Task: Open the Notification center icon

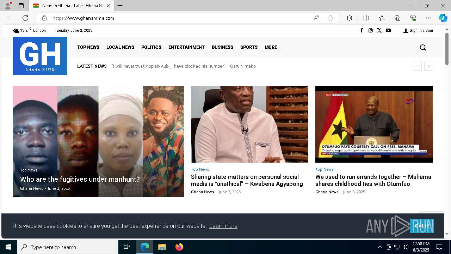Action: tap(439, 247)
